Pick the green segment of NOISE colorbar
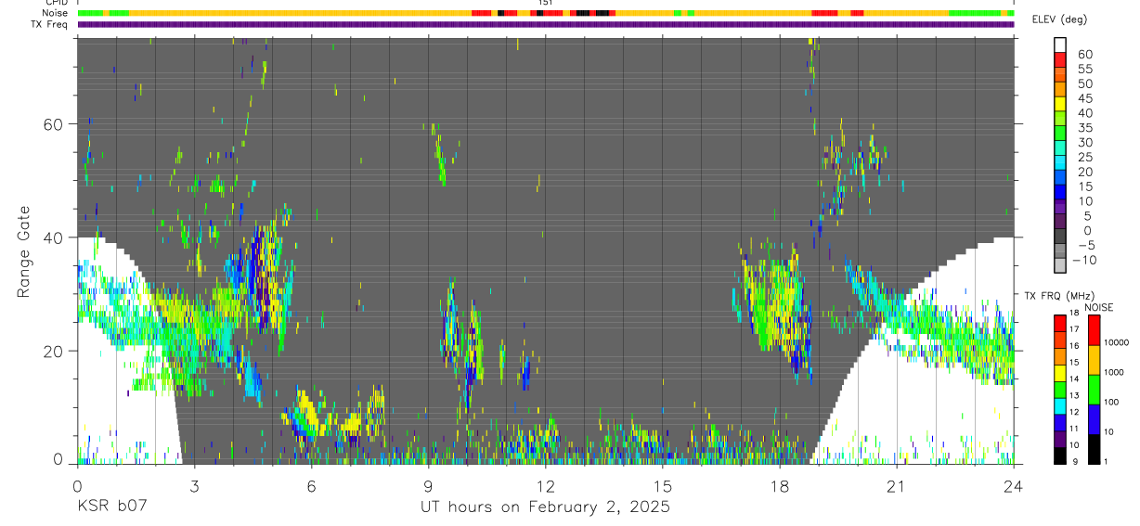This screenshot has width=1140, height=526. 1094,388
